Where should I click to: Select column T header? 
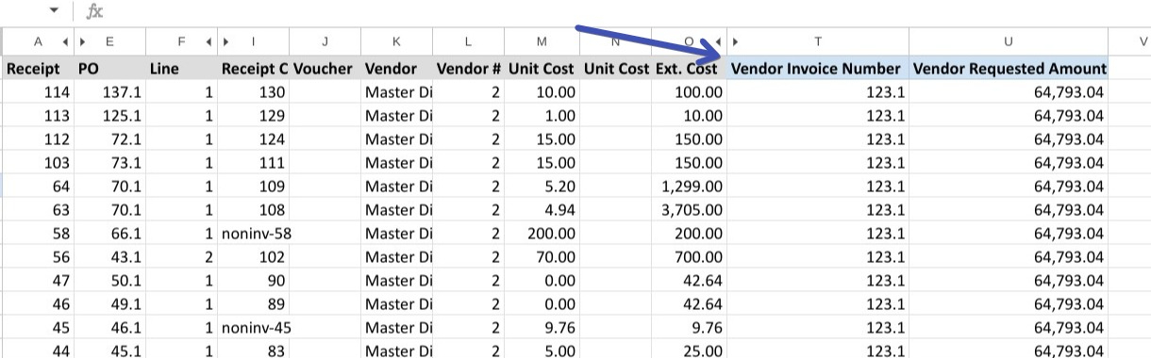point(818,41)
